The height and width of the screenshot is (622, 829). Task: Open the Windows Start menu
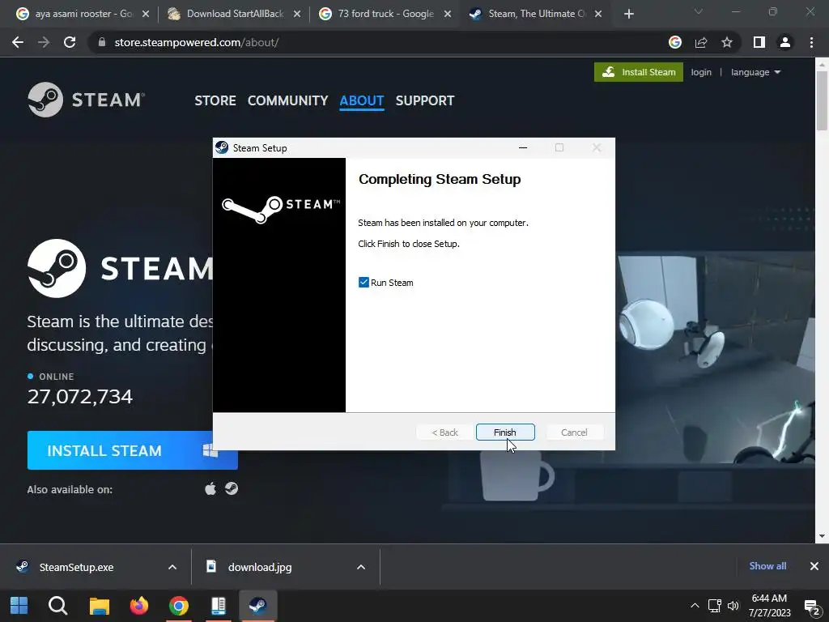pos(19,606)
